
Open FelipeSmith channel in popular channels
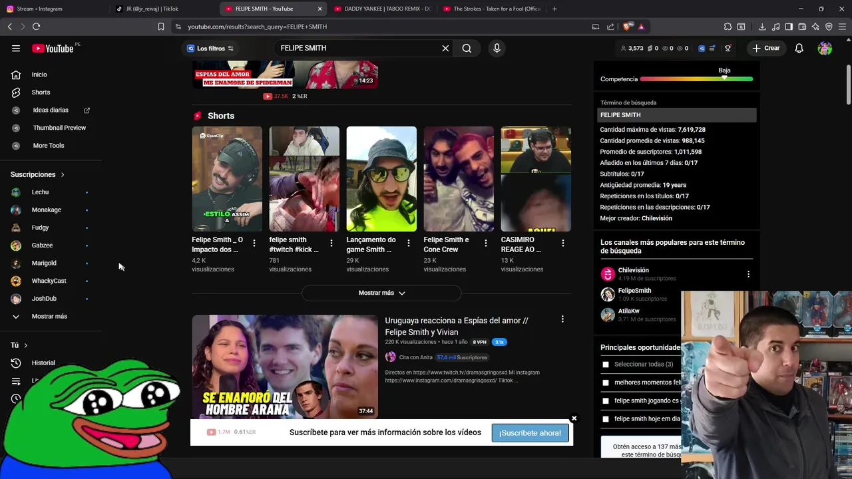pyautogui.click(x=634, y=291)
